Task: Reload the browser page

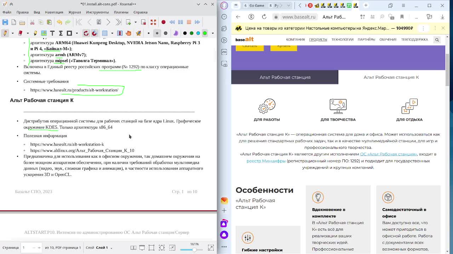Action: pyautogui.click(x=264, y=17)
